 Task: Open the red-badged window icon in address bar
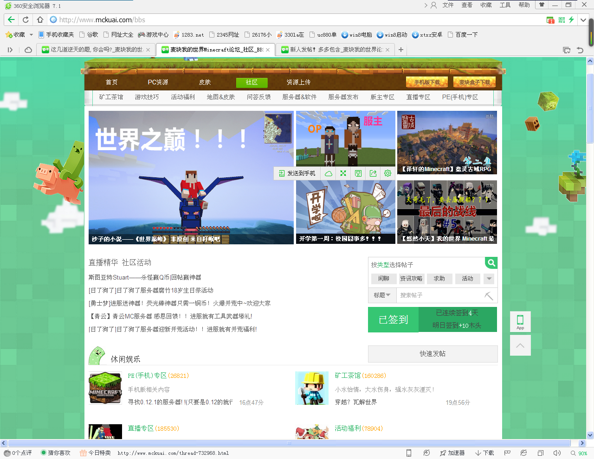550,20
